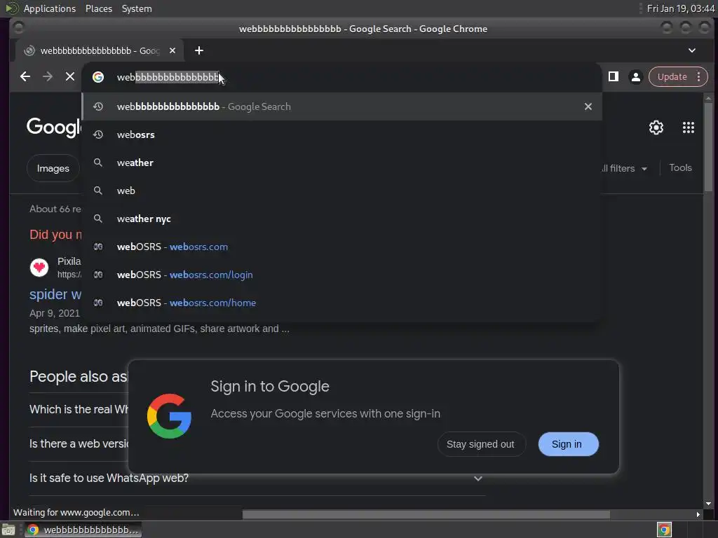Viewport: 718px width, 538px height.
Task: Open the 'spider w' result link
Action: [55, 294]
